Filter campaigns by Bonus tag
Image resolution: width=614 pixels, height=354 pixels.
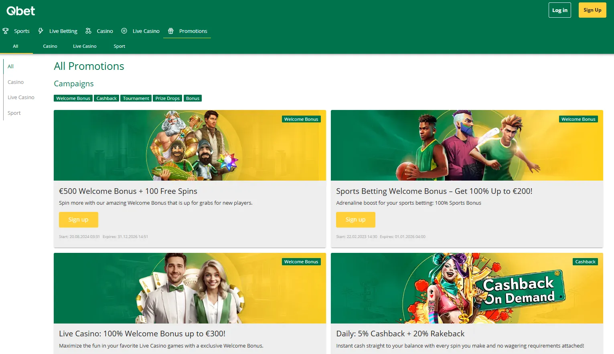click(193, 98)
